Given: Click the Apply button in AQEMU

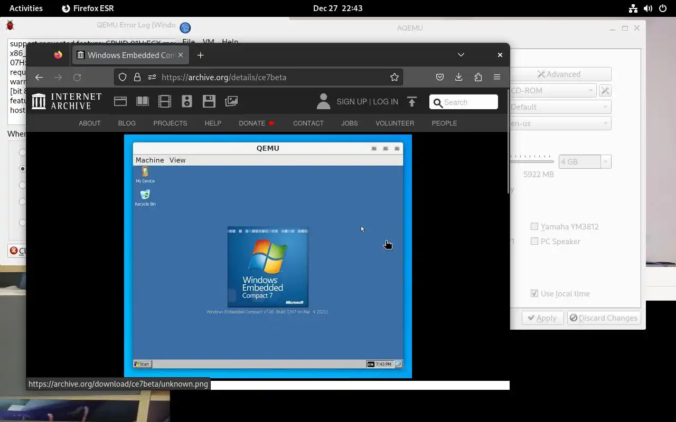Looking at the screenshot, I should click(x=542, y=318).
